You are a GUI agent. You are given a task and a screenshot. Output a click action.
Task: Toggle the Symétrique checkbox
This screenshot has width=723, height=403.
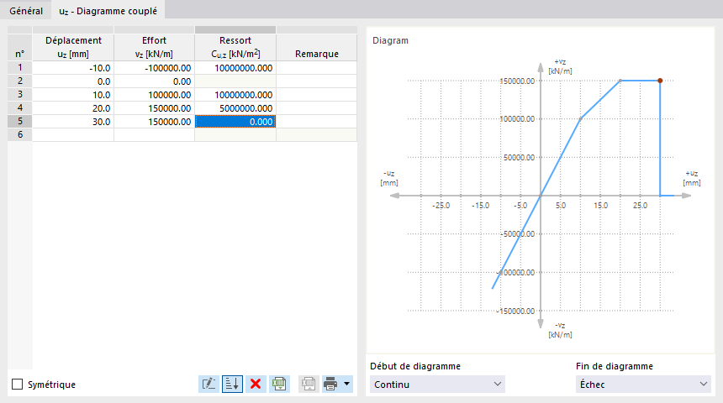(x=18, y=385)
